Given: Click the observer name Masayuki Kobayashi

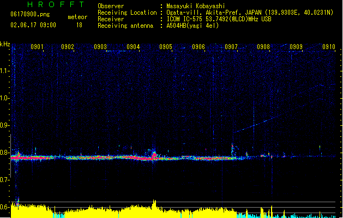Looking at the screenshot, I should point(195,6).
